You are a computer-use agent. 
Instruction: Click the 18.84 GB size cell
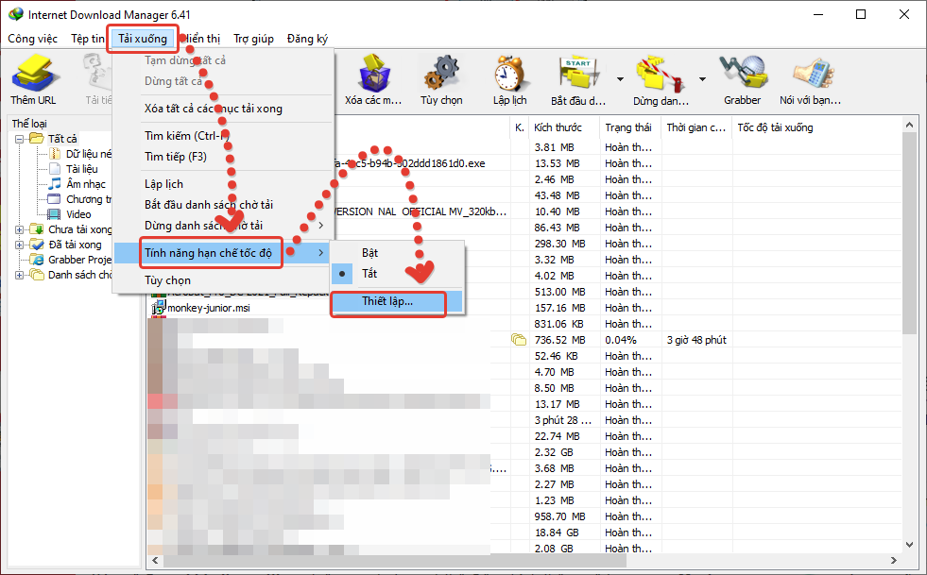click(x=557, y=533)
